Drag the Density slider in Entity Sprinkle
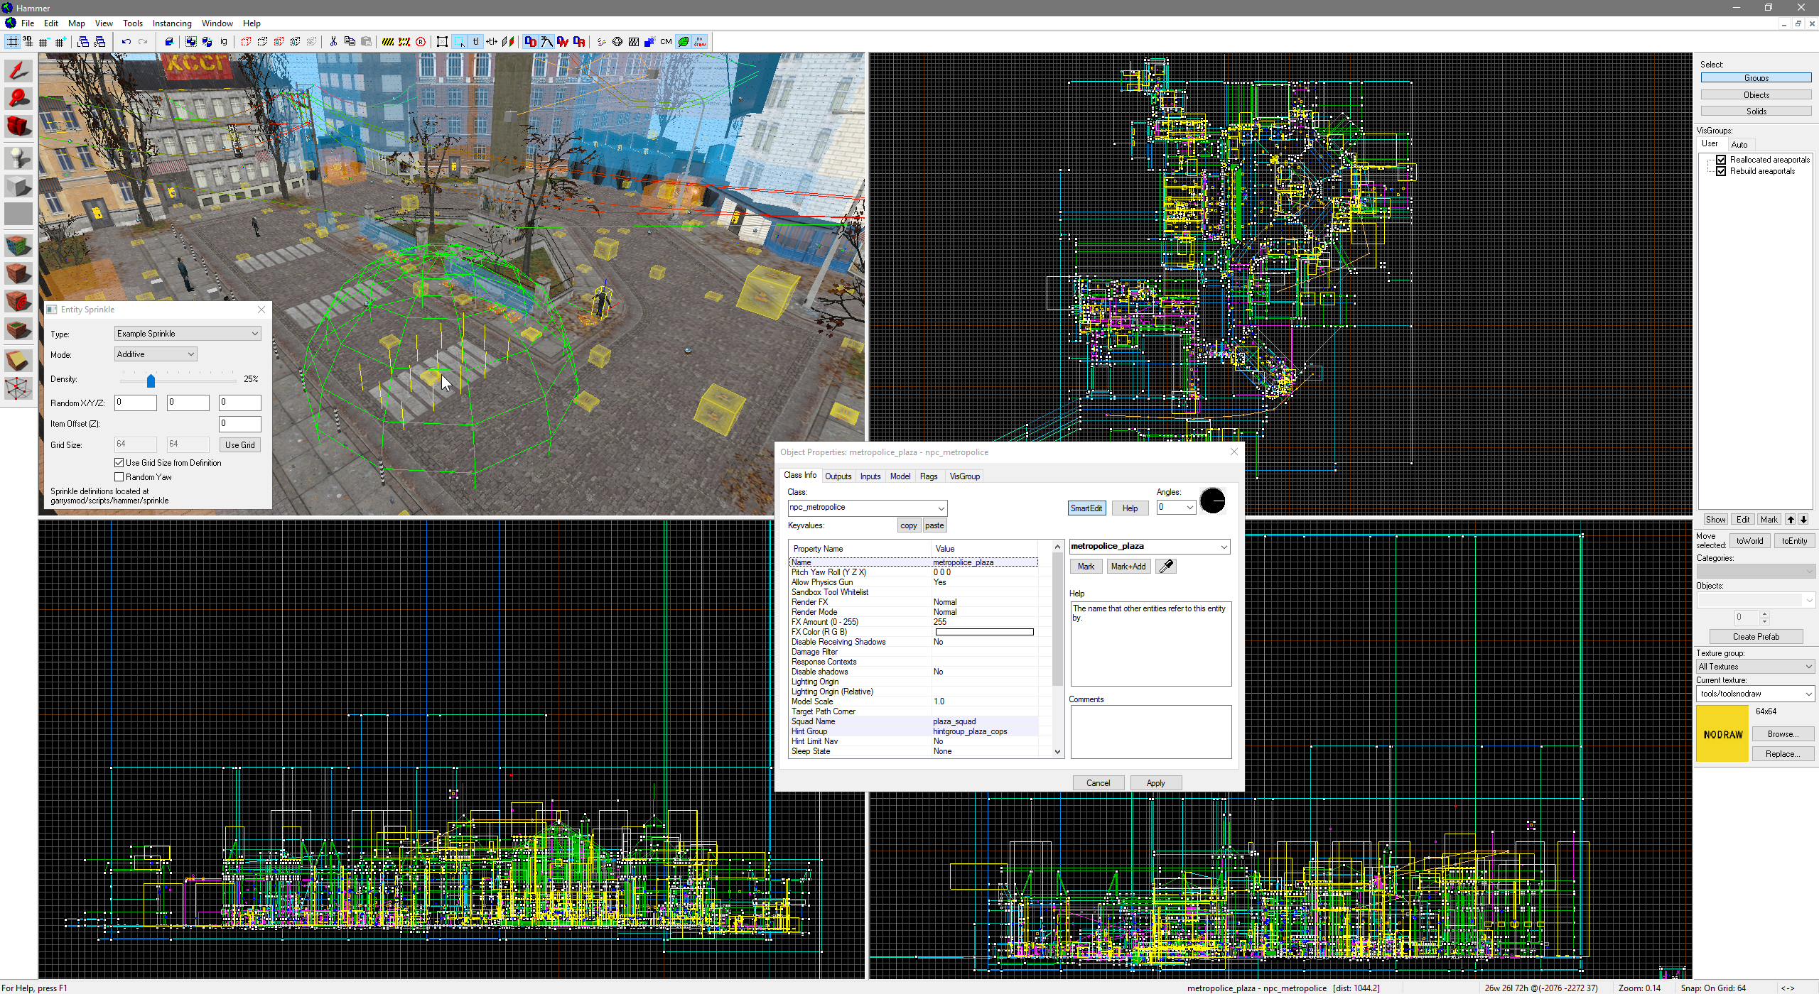Screen dimensions: 1819x994 pyautogui.click(x=151, y=381)
